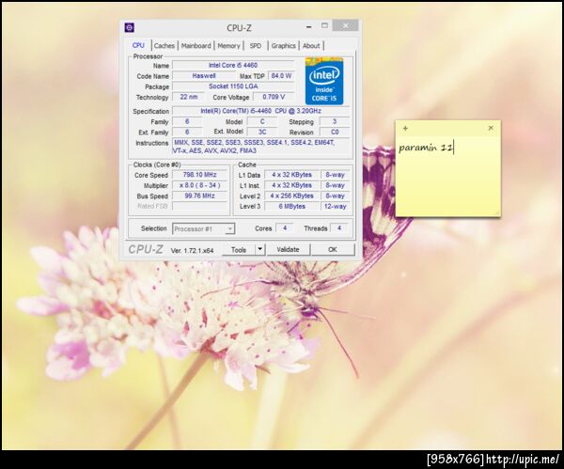This screenshot has height=469, width=564.
Task: Switch to the CPU tab
Action: point(138,45)
